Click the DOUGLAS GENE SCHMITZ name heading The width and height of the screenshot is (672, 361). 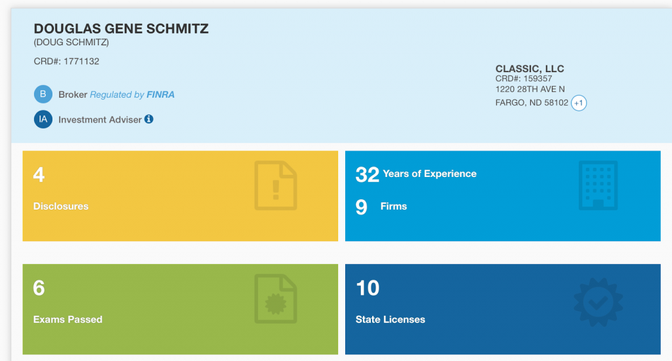pos(121,29)
